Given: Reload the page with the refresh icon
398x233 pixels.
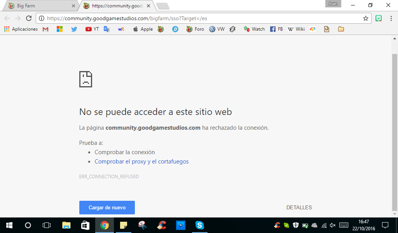Looking at the screenshot, I should (29, 18).
